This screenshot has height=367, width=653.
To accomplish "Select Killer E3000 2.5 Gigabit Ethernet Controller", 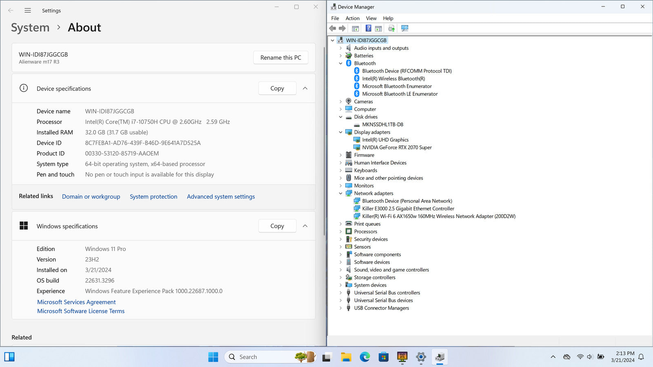I will [408, 208].
